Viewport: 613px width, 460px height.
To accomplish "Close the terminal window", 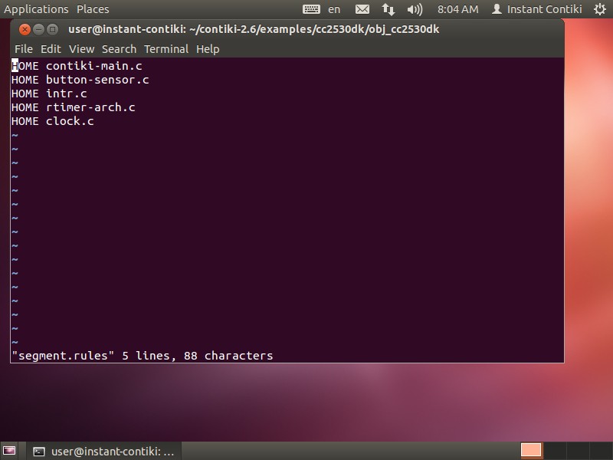I will [x=25, y=29].
